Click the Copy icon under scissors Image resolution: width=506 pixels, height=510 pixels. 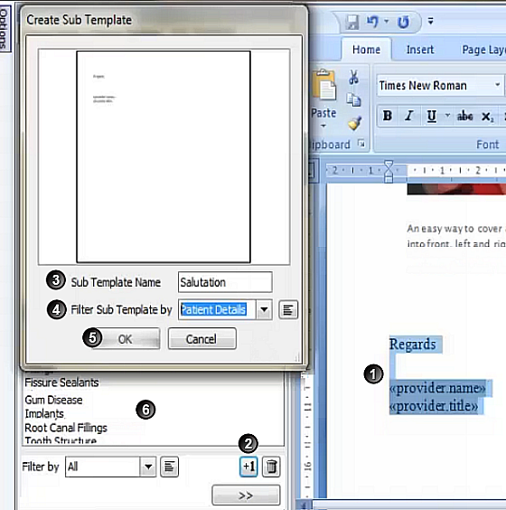[x=353, y=99]
